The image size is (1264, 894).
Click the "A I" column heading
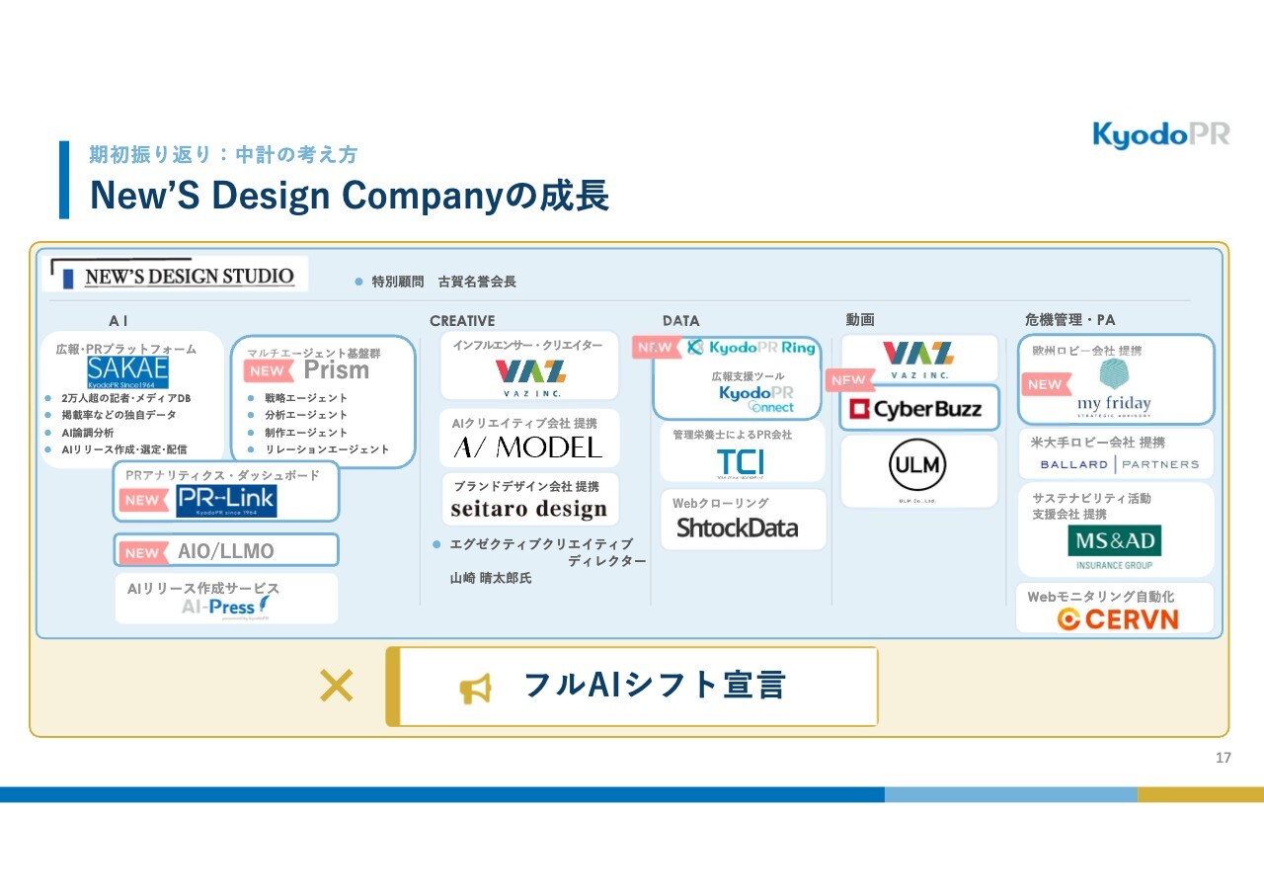(118, 320)
